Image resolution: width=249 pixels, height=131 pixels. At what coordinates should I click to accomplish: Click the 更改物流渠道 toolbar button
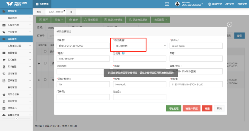(x=138, y=20)
